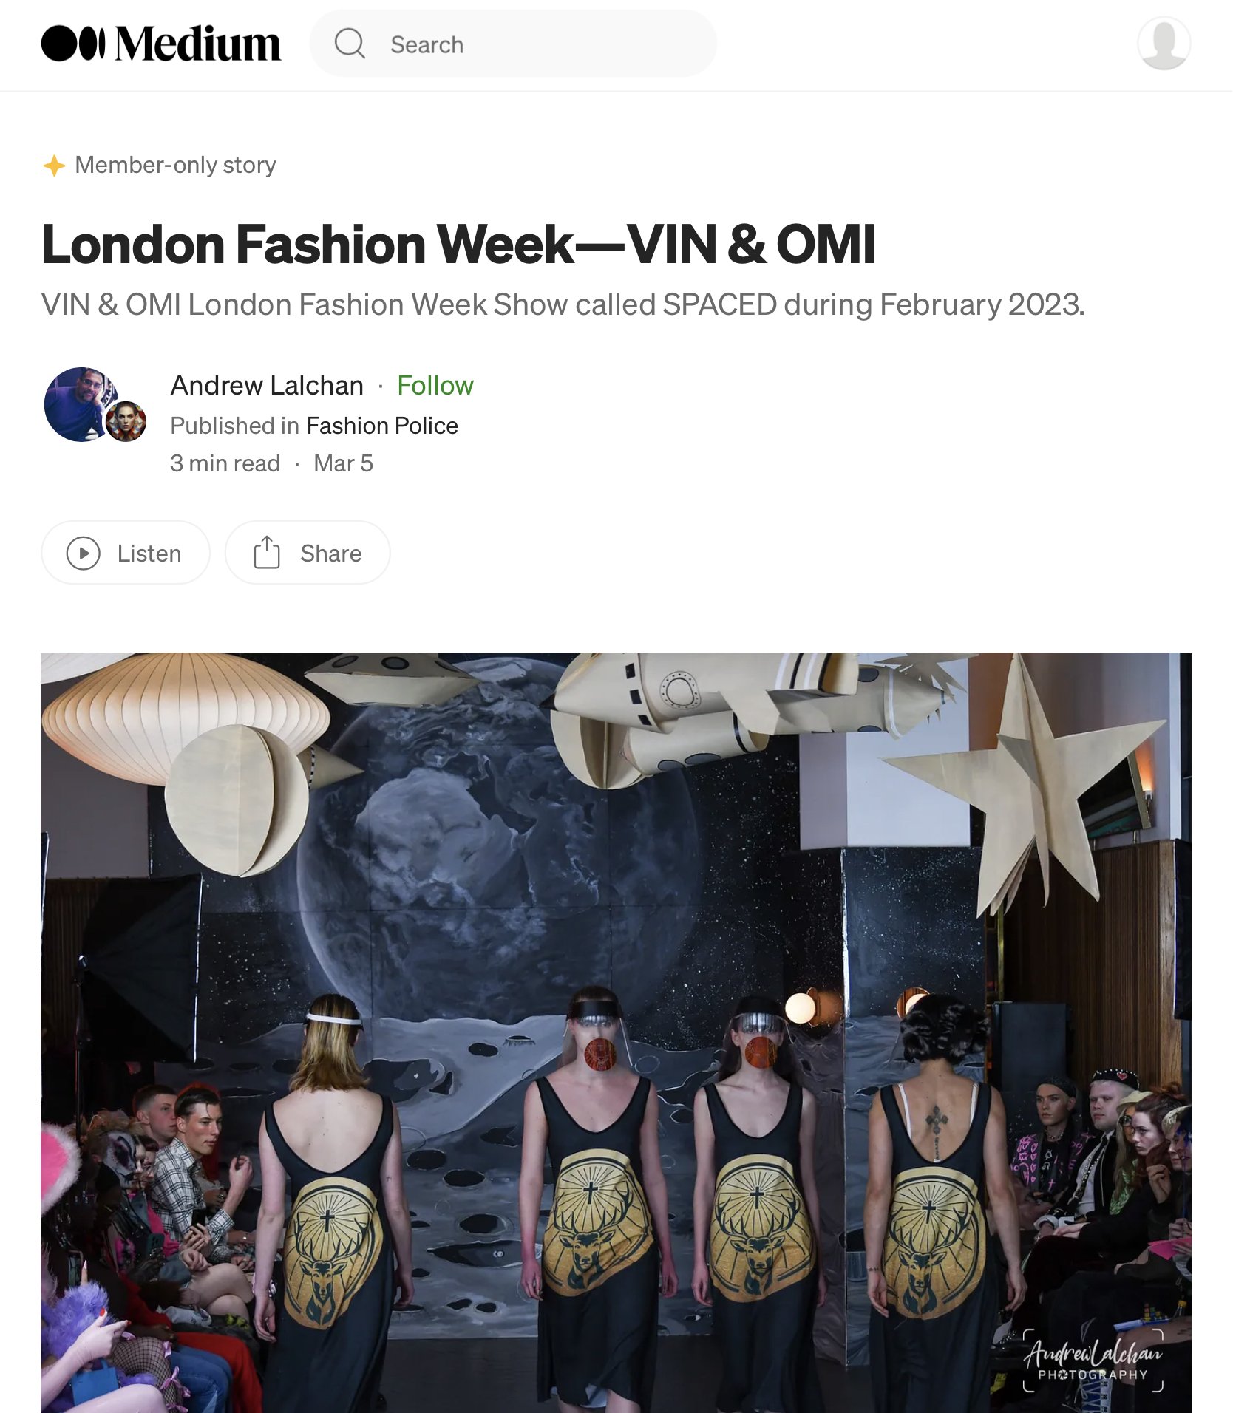This screenshot has height=1413, width=1233.
Task: Click the Listen play icon
Action: pyautogui.click(x=83, y=554)
